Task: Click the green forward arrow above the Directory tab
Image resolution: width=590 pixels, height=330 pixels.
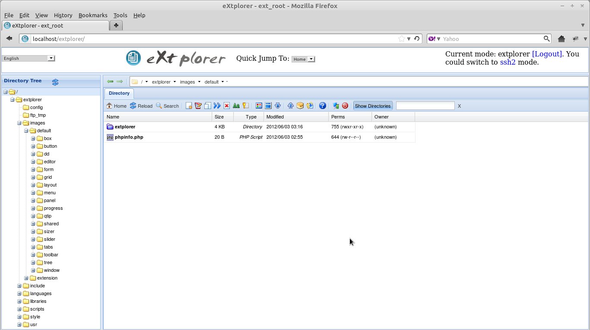Action: click(120, 81)
